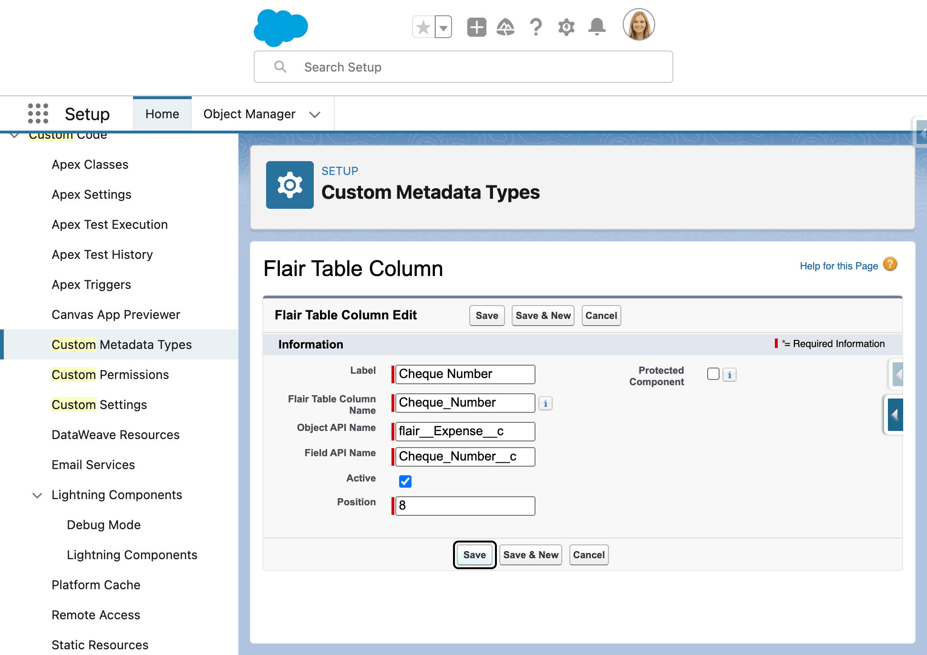This screenshot has width=927, height=655.
Task: Click the Salesforce cloud logo
Action: point(281,27)
